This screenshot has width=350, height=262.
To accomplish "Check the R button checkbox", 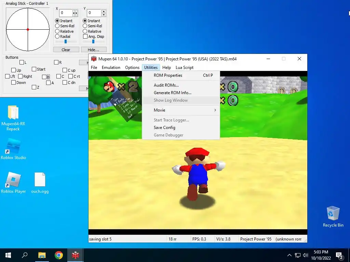I will coord(56,62).
